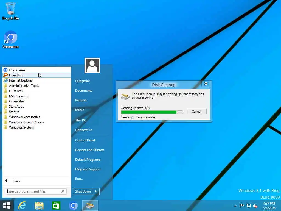
Task: Select Chromium in the programs list
Action: 37,70
